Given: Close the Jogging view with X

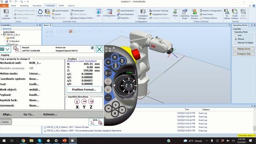Looking at the screenshot, I should (x=99, y=49).
